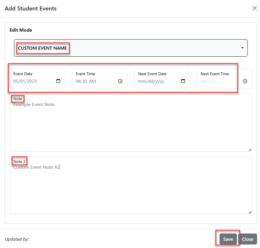Focus the Event Time 08:30 value
260x248 pixels.
coord(81,81)
